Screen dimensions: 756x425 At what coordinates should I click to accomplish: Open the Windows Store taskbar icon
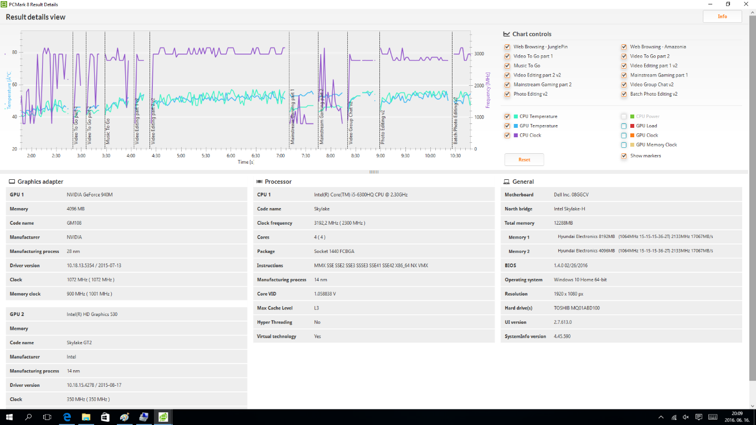pyautogui.click(x=105, y=417)
